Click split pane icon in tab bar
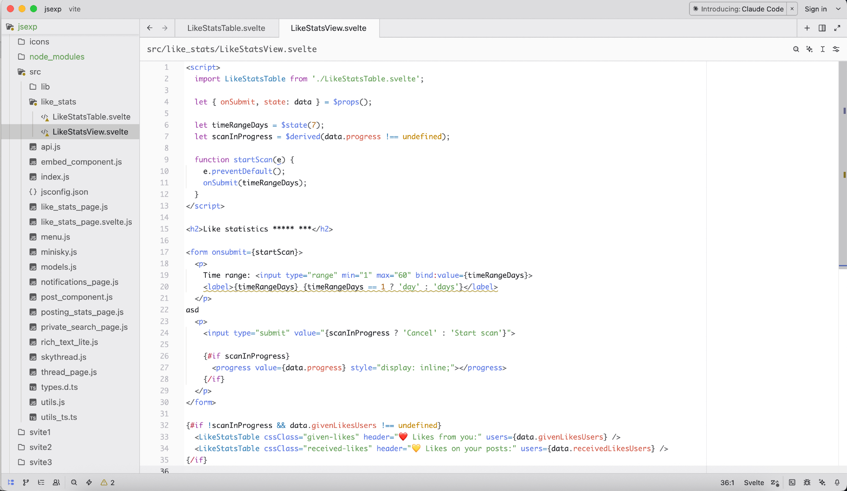 (822, 28)
